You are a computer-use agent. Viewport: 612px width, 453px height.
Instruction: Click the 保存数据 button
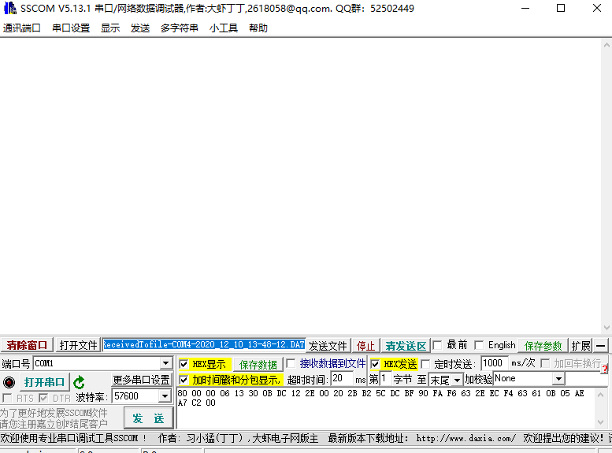(258, 365)
